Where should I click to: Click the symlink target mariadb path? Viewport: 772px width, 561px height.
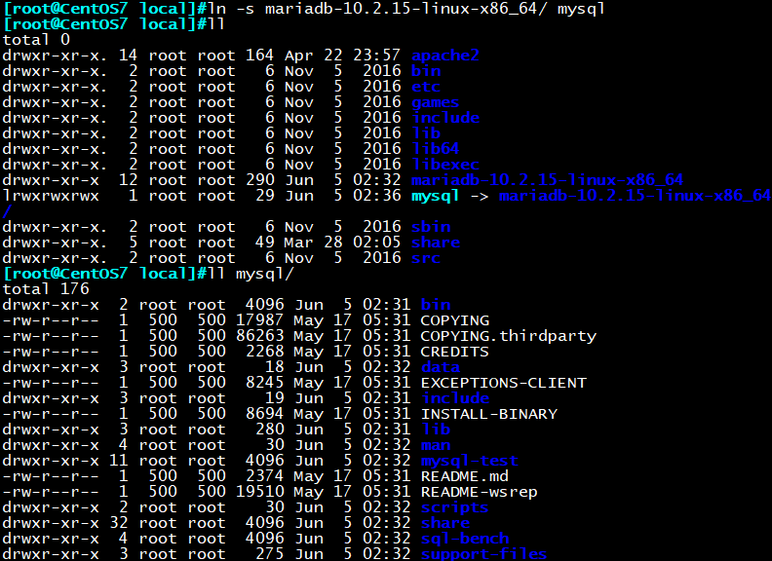point(635,196)
